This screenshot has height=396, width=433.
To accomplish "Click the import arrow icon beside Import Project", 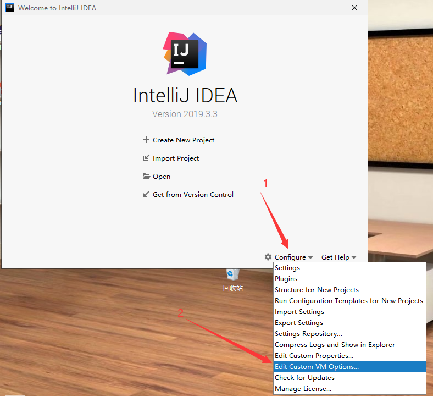I will (146, 158).
